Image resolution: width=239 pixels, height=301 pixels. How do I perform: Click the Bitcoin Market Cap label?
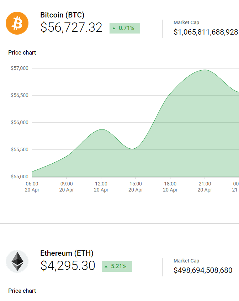186,22
